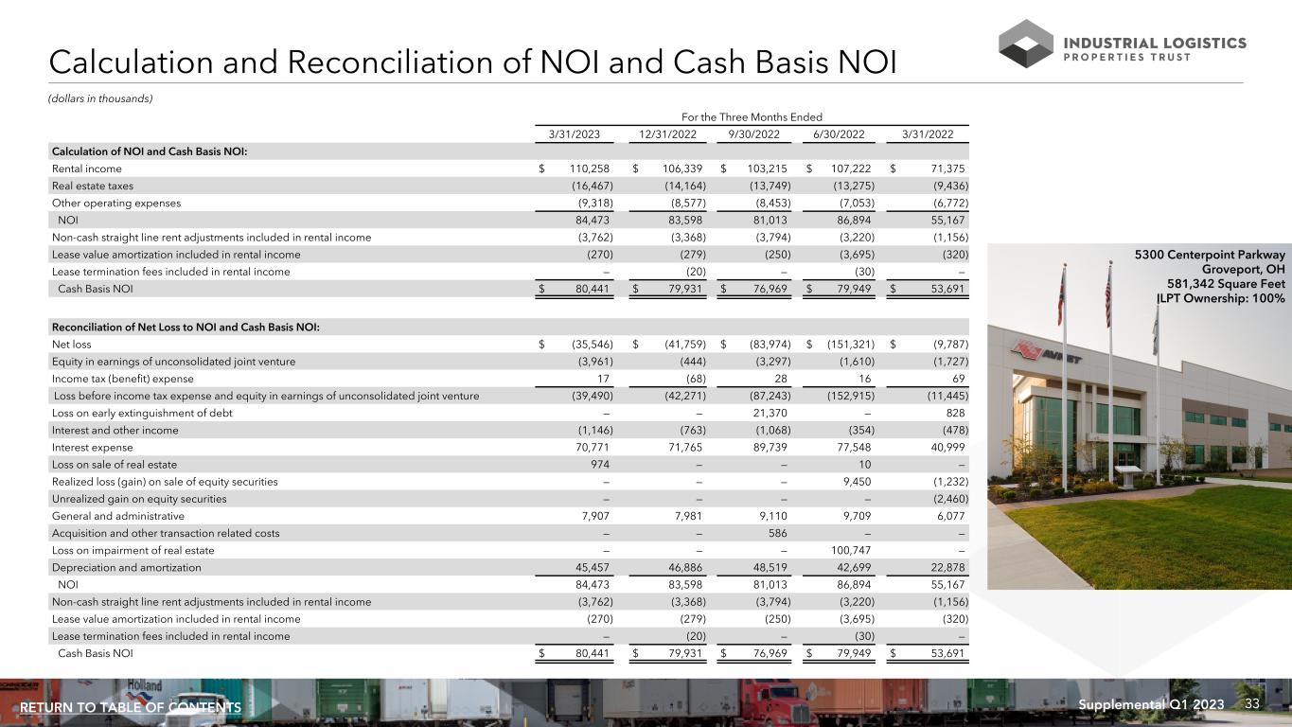Click the '(dollars in thousands)' note

[99, 98]
